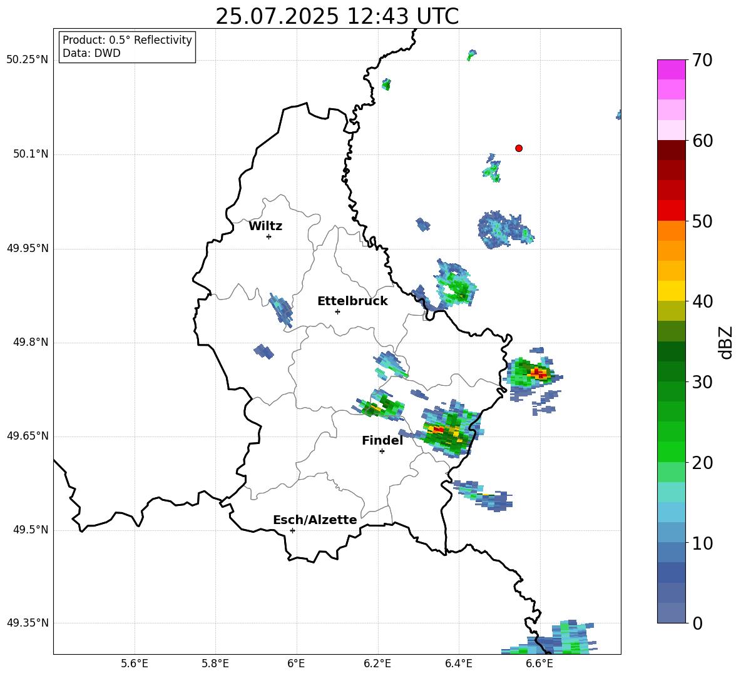This screenshot has height=676, width=741.
Task: Click the 6.6°E longitude label
Action: point(539,663)
